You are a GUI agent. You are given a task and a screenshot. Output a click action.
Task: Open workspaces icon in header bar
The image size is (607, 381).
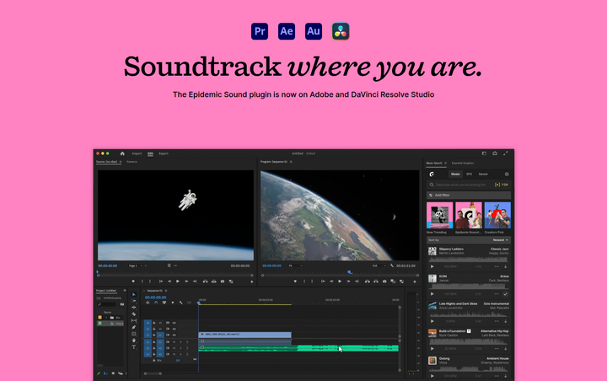[x=484, y=153]
